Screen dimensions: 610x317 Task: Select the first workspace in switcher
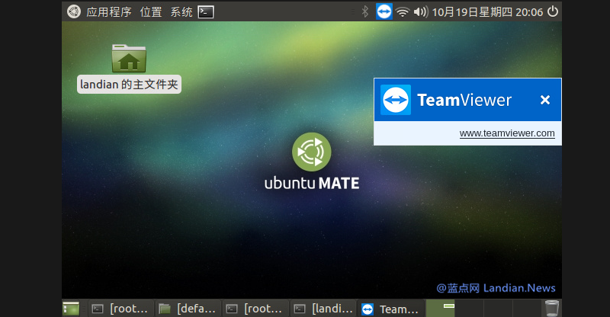(441, 309)
